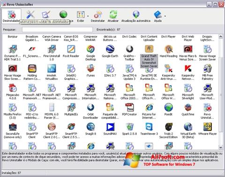The height and width of the screenshot is (177, 225).
Task: Open Atualização automática
Action: [136, 16]
